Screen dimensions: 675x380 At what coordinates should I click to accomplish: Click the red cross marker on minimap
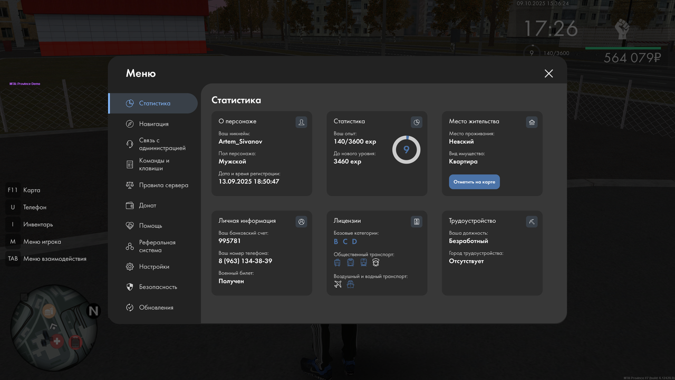[x=56, y=341]
